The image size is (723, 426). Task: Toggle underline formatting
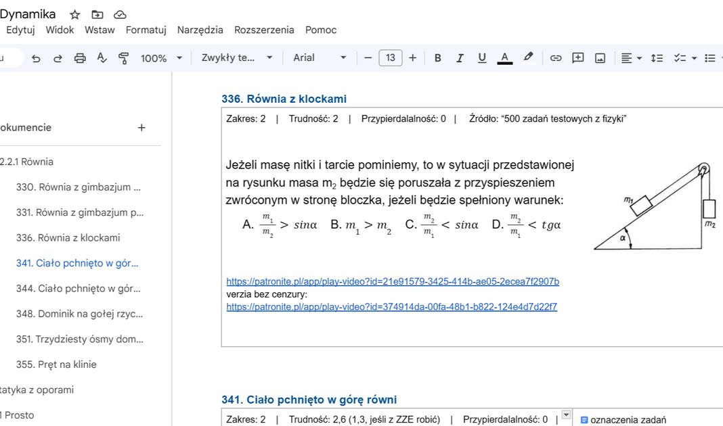tap(482, 58)
